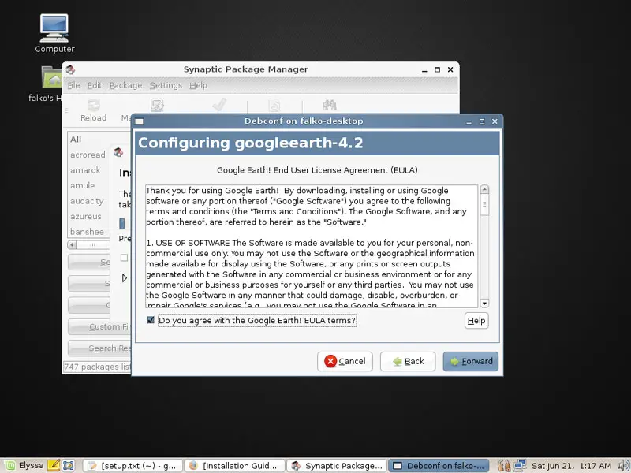Click the EULA scrollbar down arrow
Image resolution: width=631 pixels, height=473 pixels.
tap(484, 303)
